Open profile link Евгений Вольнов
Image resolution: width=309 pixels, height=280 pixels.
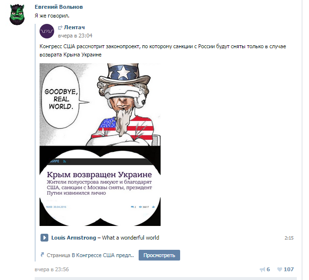coord(59,7)
